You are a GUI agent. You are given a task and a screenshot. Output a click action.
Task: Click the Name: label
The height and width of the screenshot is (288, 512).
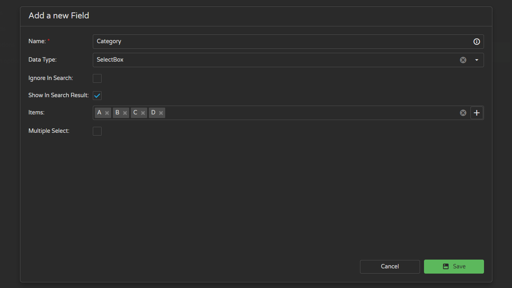[39, 41]
